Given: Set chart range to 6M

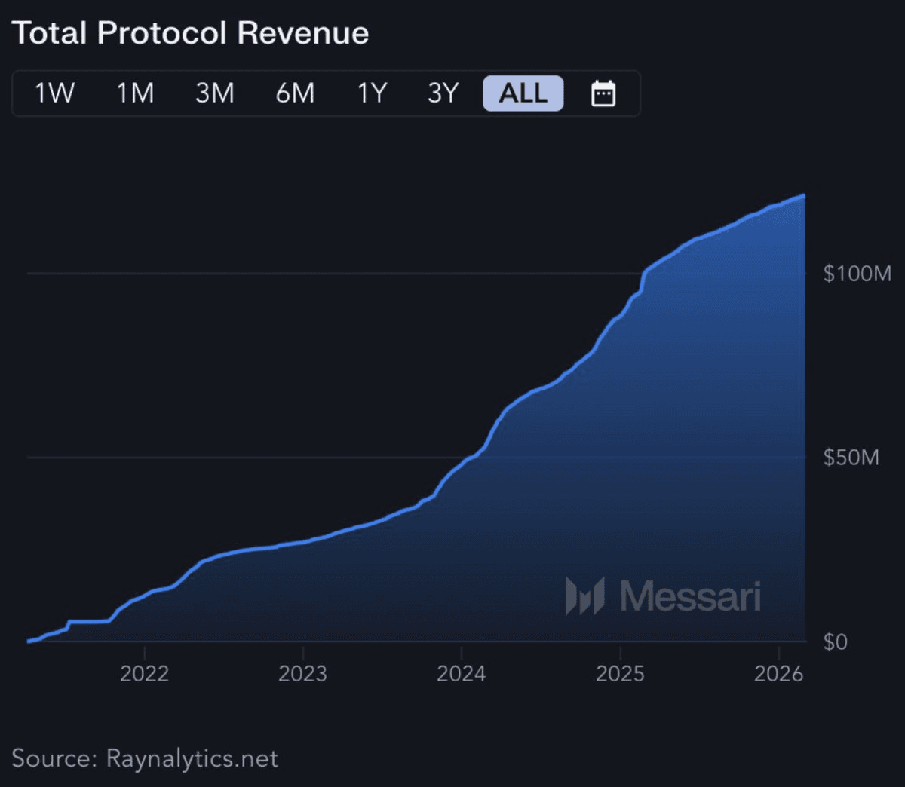Looking at the screenshot, I should (x=295, y=93).
